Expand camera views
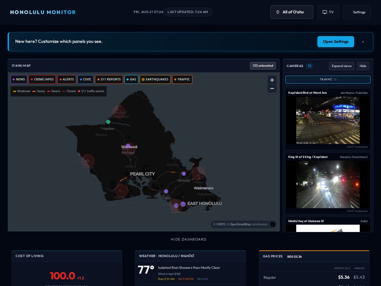Viewport: 381px width, 286px height. coord(342,66)
